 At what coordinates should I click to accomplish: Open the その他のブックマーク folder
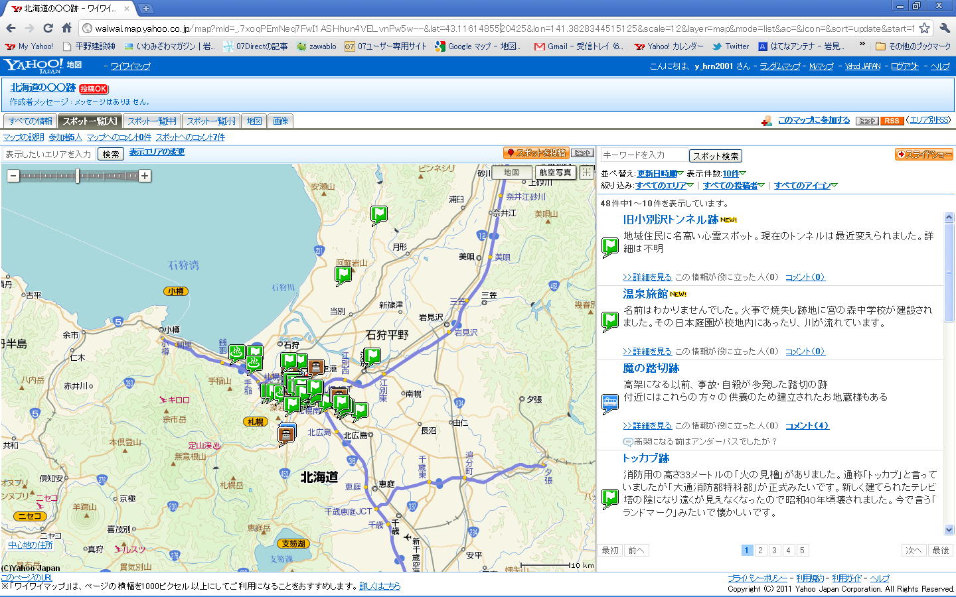click(x=913, y=46)
